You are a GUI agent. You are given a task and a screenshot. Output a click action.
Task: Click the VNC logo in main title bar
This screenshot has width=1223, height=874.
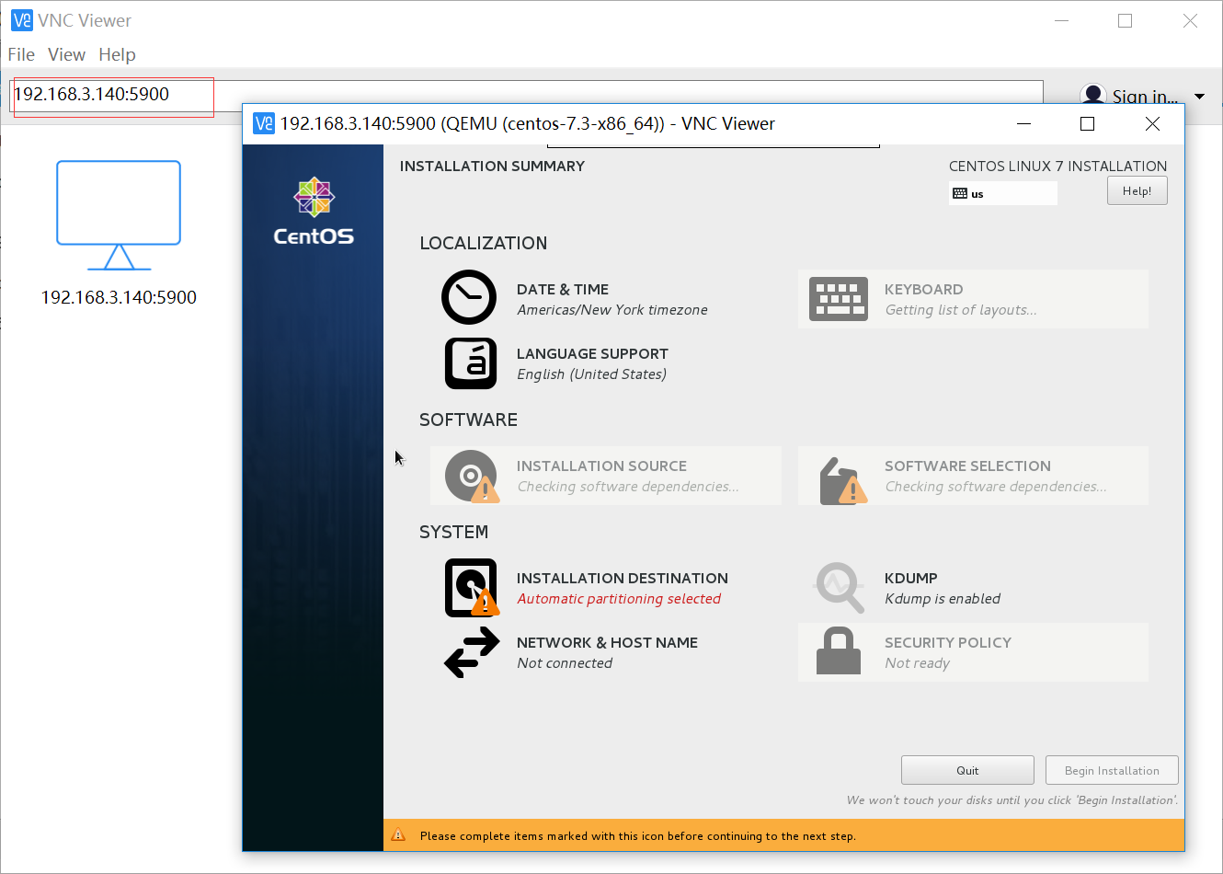(x=22, y=20)
